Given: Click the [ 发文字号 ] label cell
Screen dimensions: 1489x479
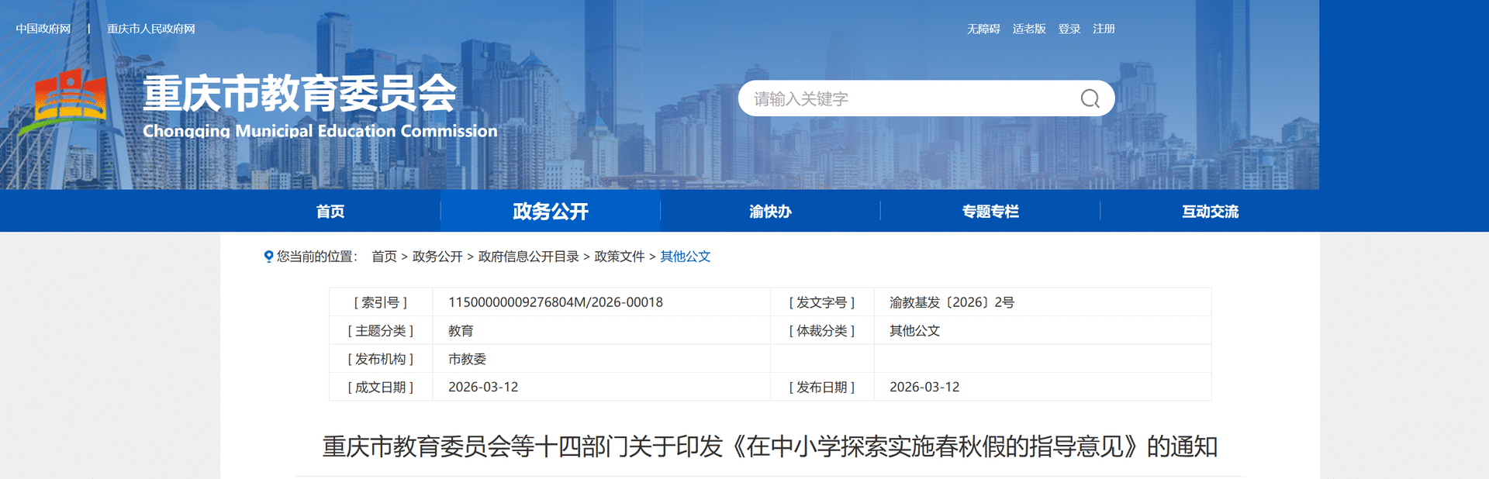Looking at the screenshot, I should [x=822, y=302].
